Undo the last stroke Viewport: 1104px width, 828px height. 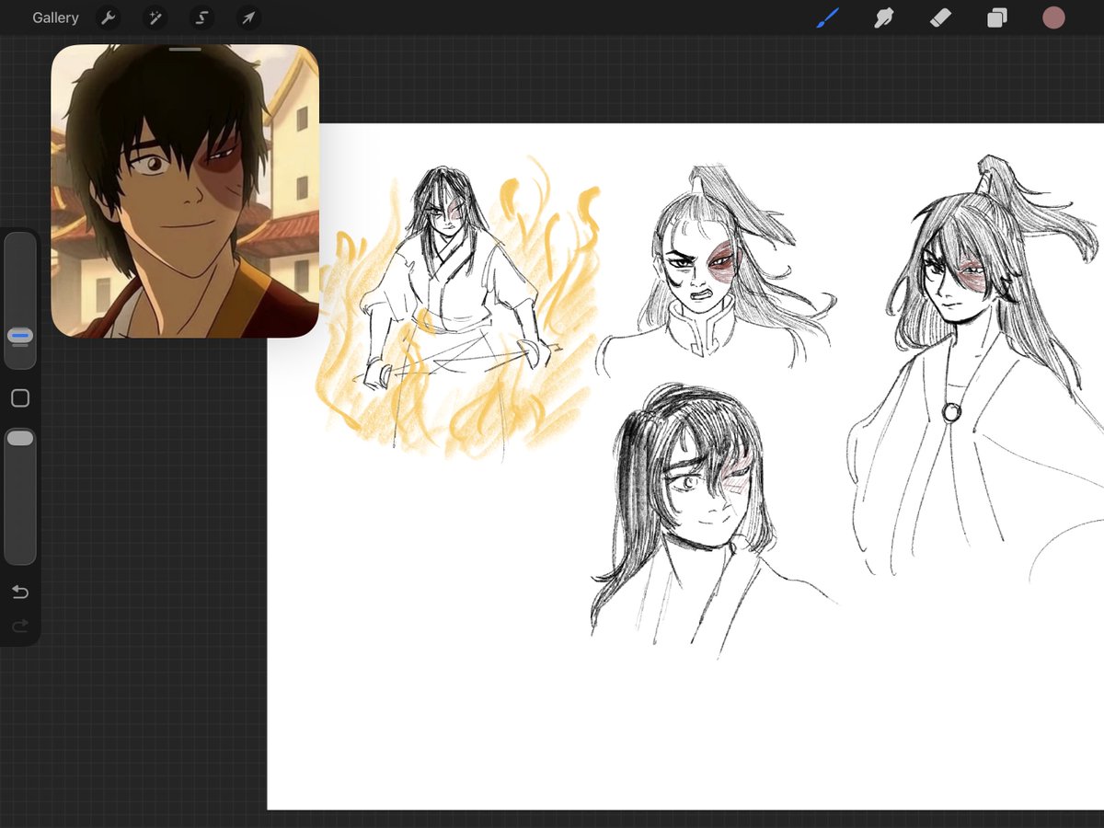pos(20,592)
